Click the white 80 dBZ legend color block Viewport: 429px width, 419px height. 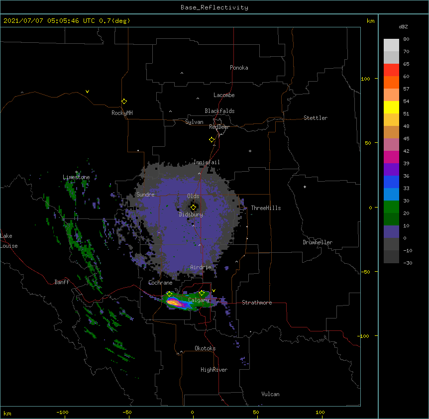391,45
